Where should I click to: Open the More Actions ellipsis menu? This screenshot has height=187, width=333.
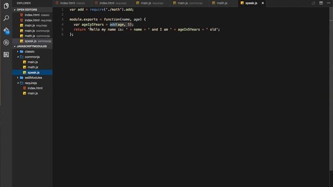[x=328, y=3]
